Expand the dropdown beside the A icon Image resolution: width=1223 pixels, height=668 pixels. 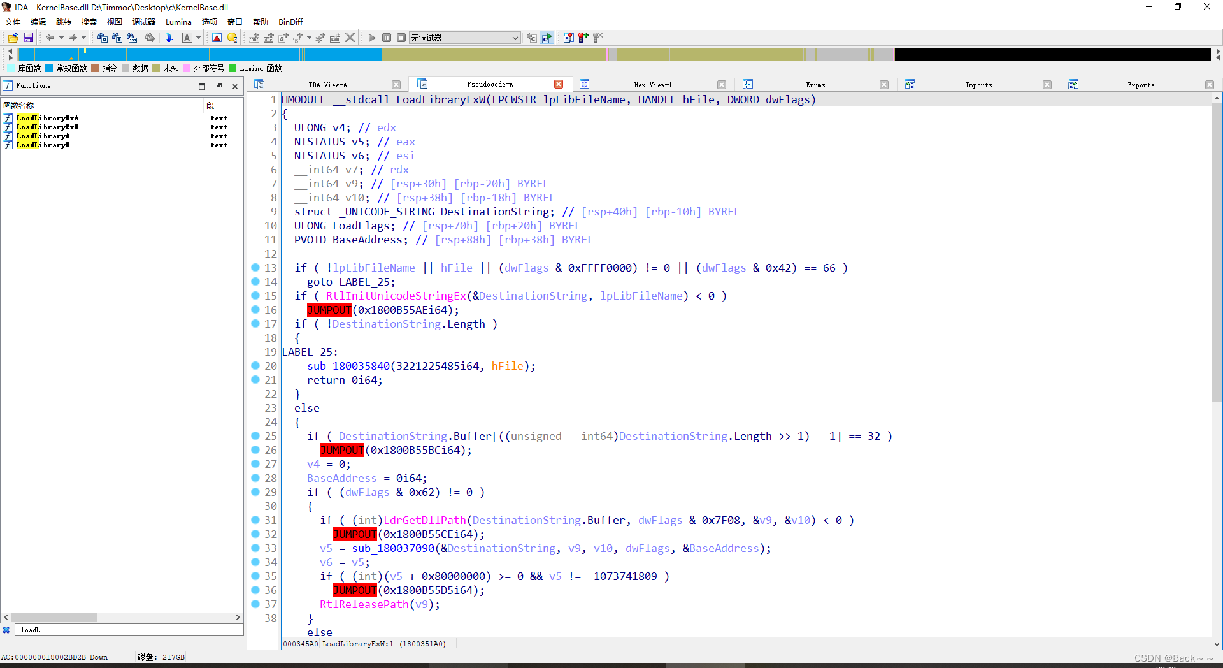pos(198,38)
